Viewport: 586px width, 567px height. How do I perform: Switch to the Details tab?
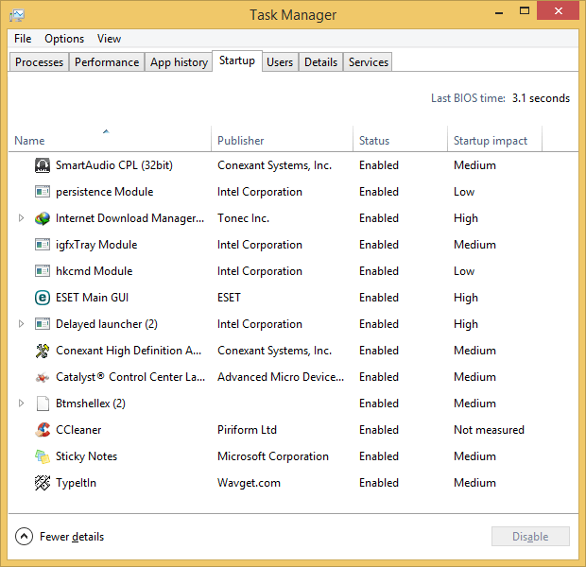coord(320,62)
